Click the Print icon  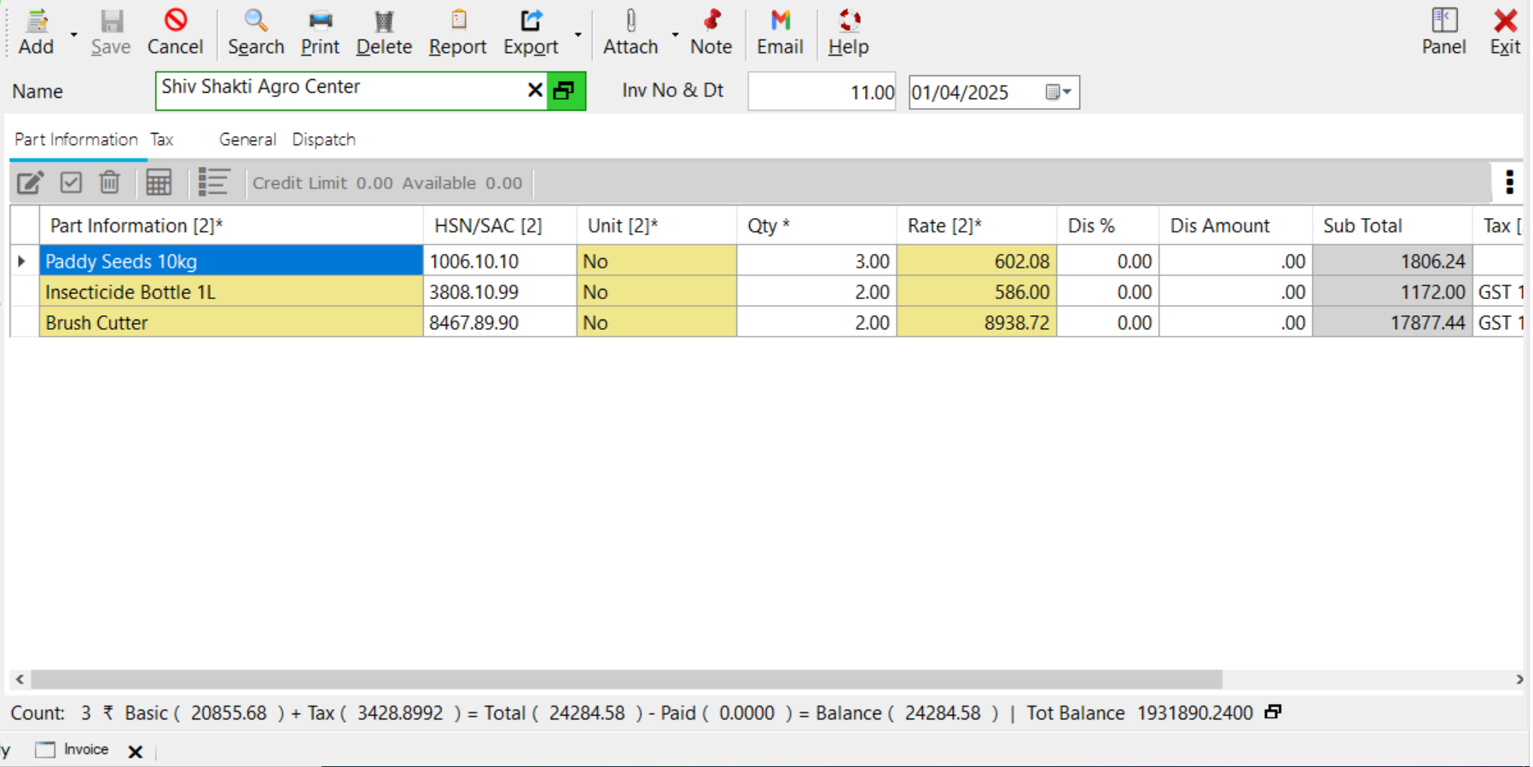[320, 32]
